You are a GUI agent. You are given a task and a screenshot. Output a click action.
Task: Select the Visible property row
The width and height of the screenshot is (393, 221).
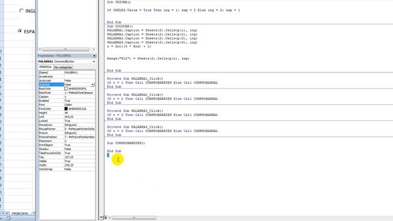67,161
